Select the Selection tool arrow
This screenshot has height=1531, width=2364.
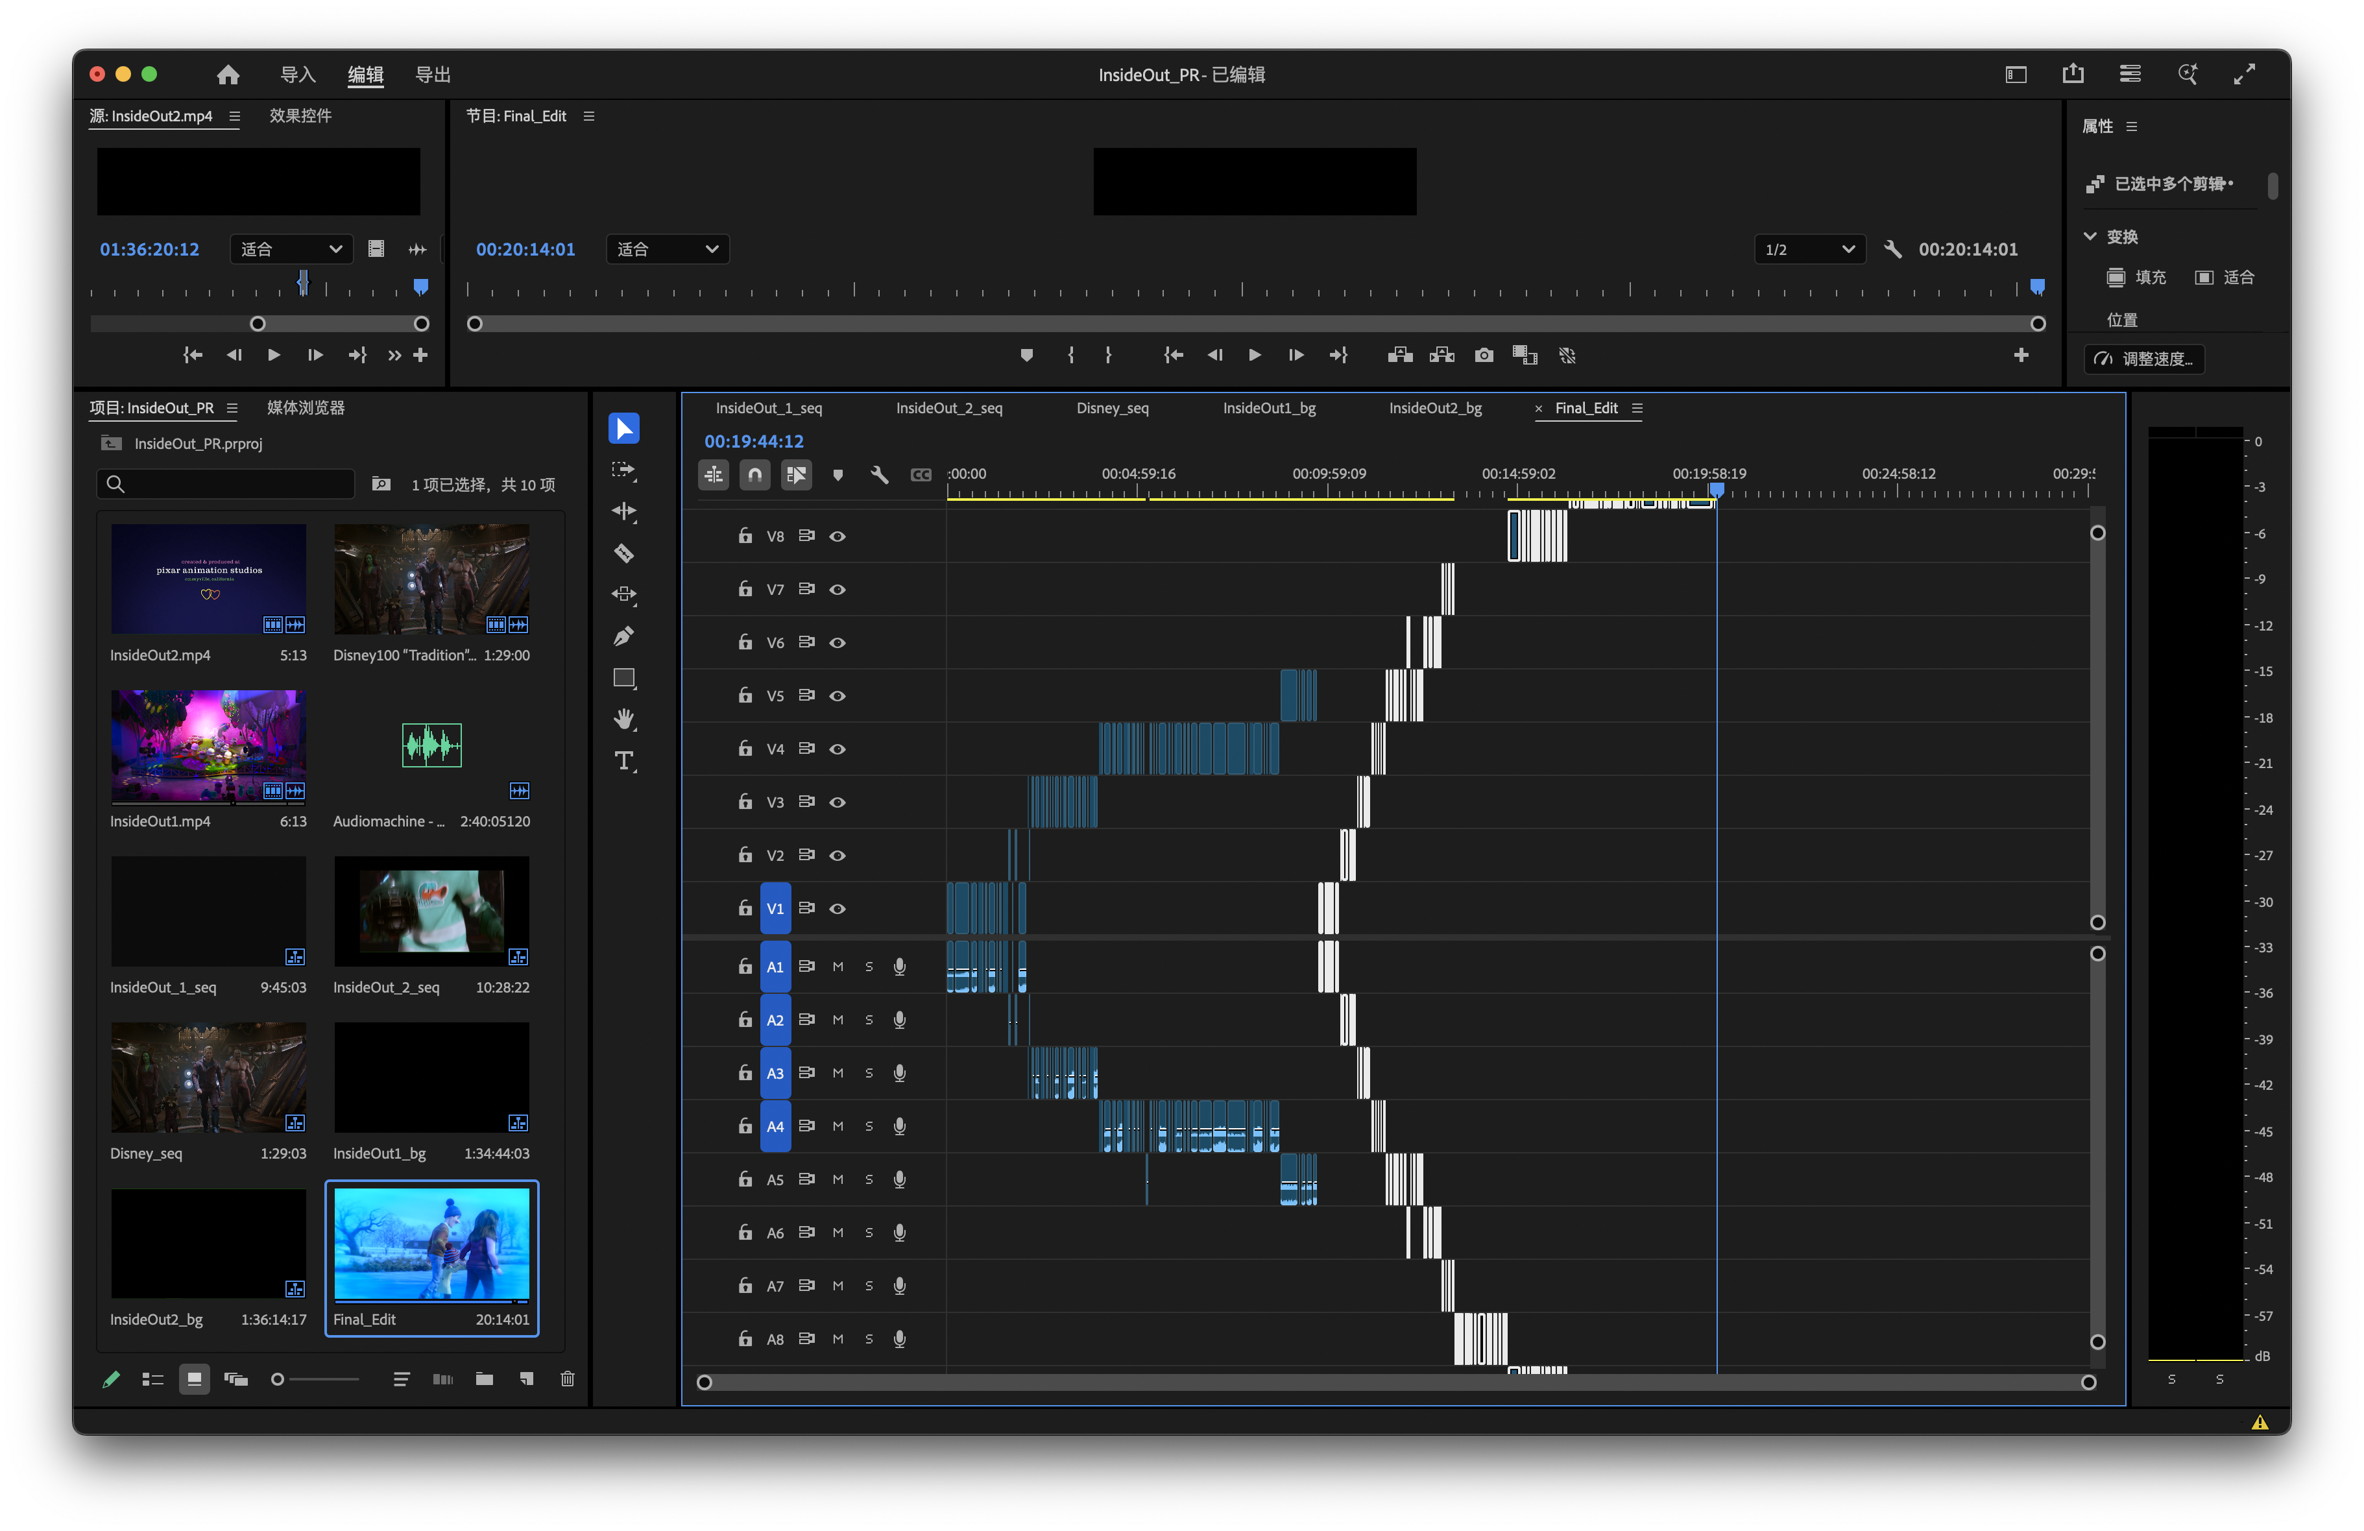click(x=624, y=429)
